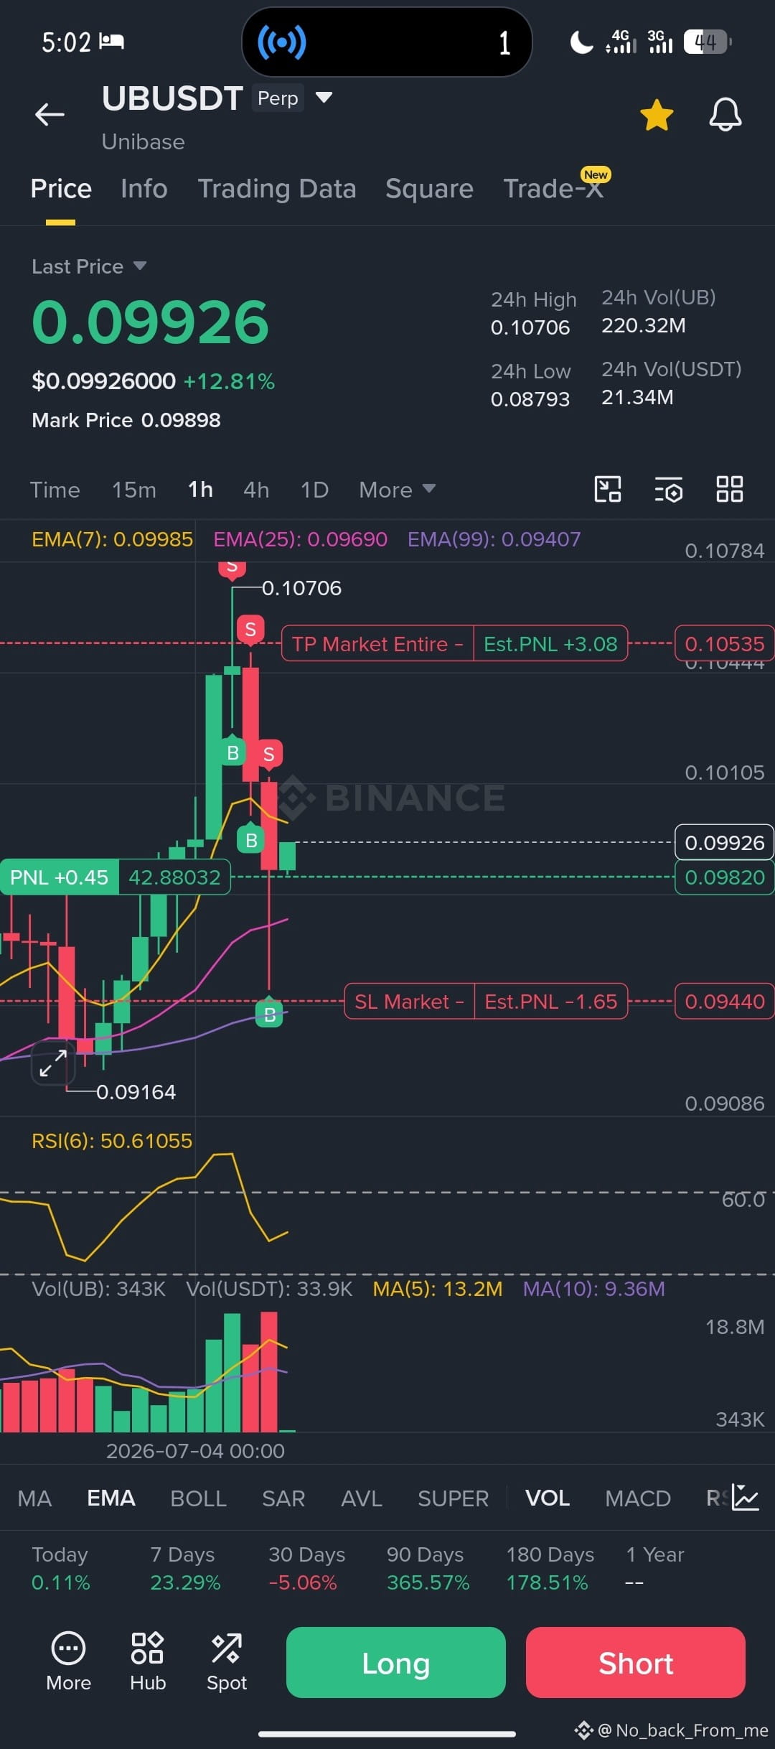Expand the UBUSDT Perp pair dropdown
775x1749 pixels.
[324, 98]
